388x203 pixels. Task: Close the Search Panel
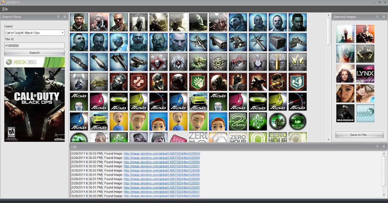(65, 17)
